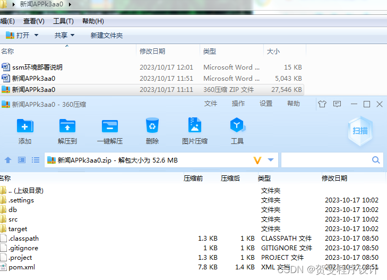Click the file icon beside .classpath
Screen dimensions: 387x280
(3, 238)
